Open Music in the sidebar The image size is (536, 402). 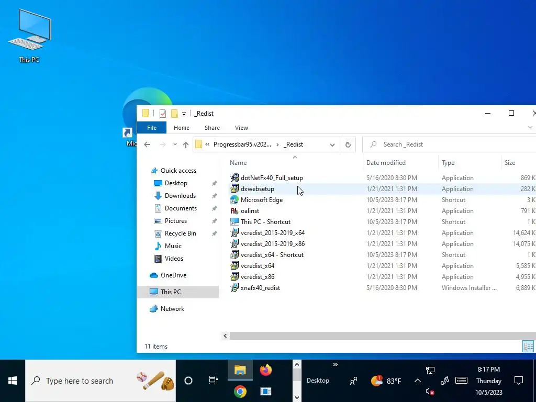(x=173, y=246)
